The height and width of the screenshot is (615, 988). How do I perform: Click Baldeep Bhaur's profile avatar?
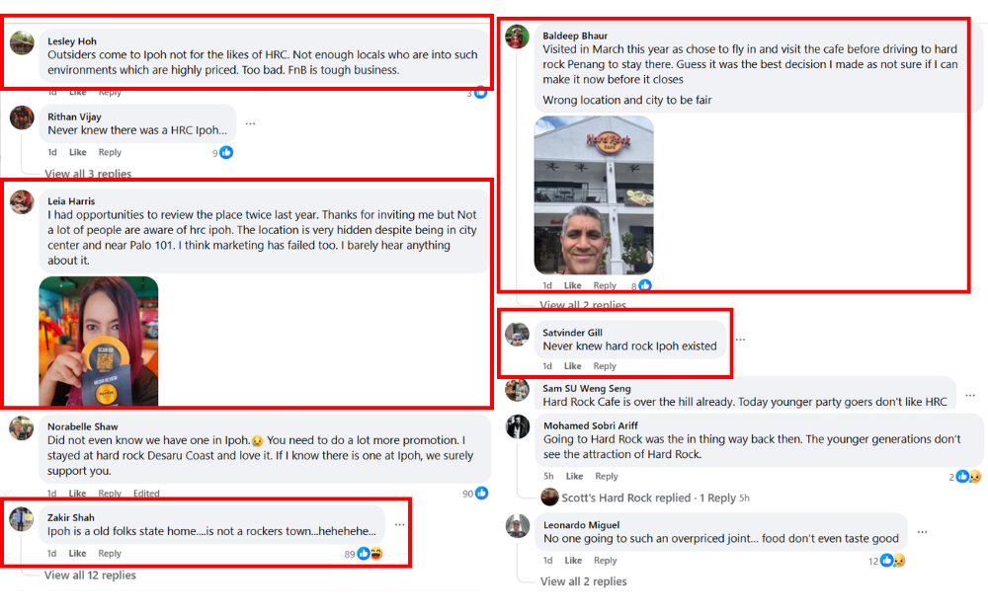517,37
